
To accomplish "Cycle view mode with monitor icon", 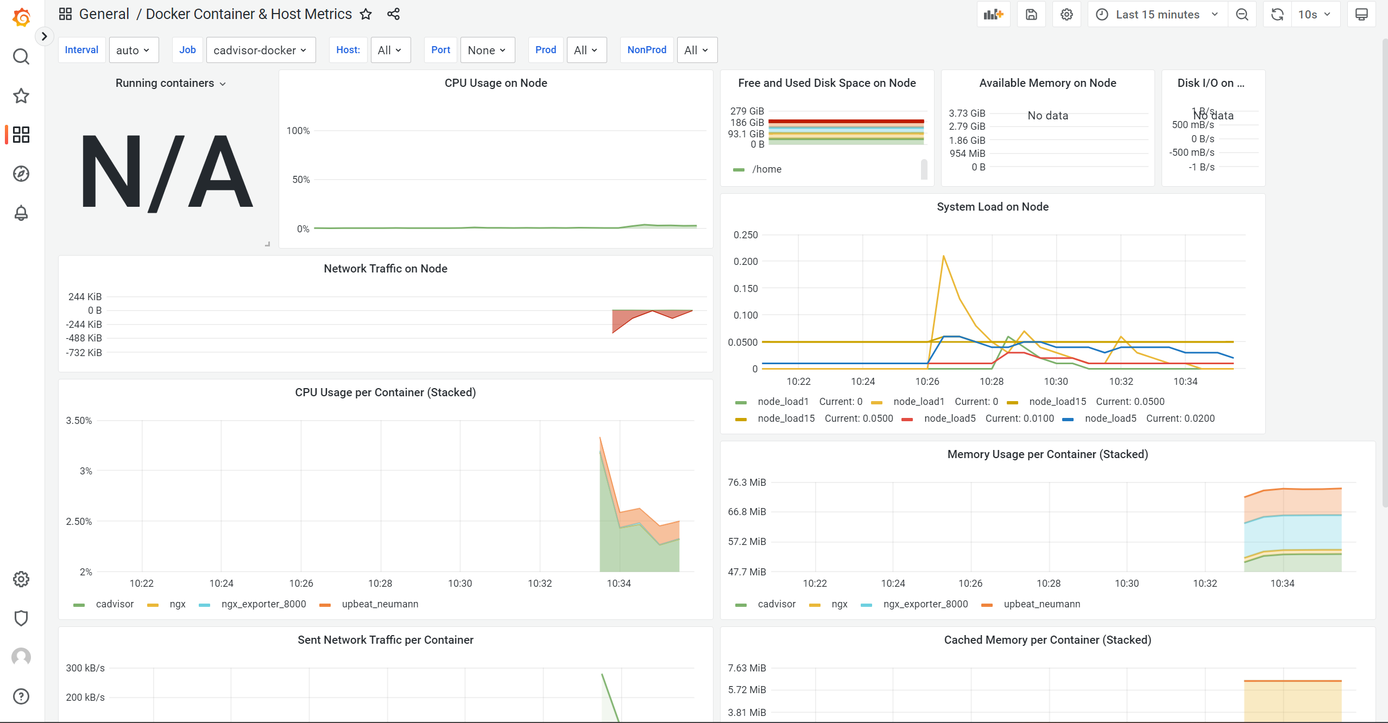I will tap(1361, 15).
